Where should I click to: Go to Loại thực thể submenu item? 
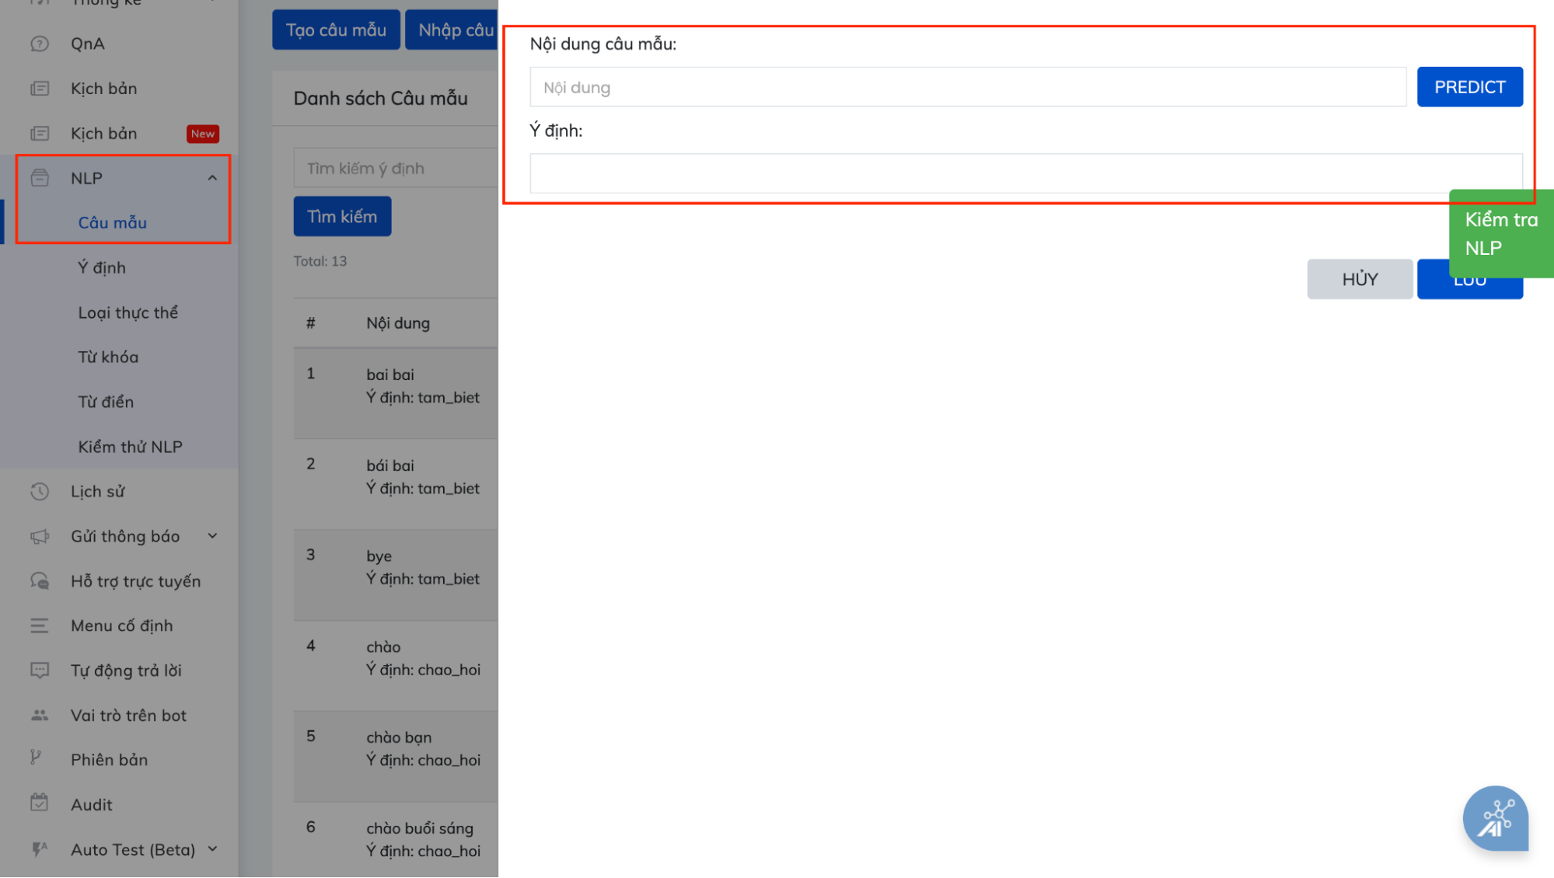[x=128, y=312]
